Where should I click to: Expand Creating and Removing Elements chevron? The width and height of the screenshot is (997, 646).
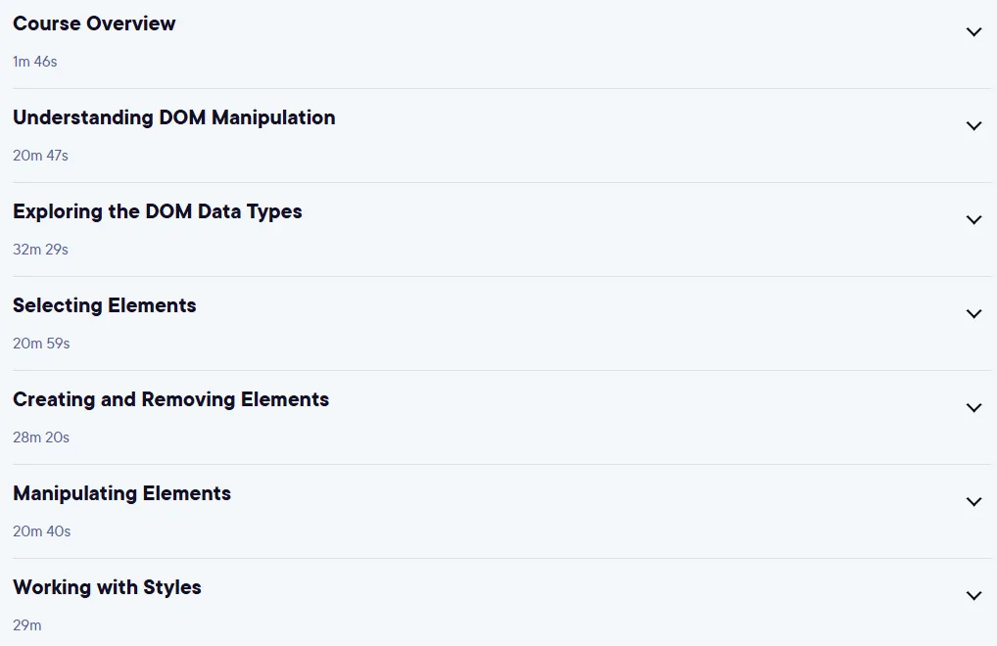[x=973, y=408]
